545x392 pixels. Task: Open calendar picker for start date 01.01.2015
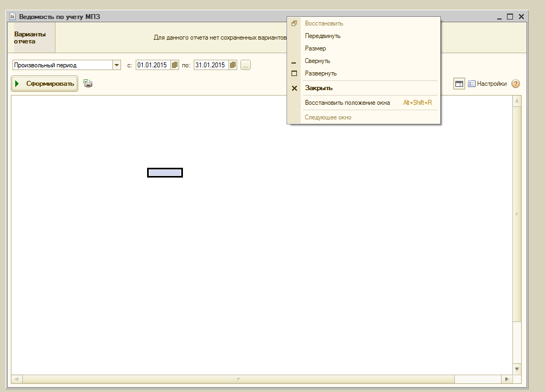tap(175, 65)
